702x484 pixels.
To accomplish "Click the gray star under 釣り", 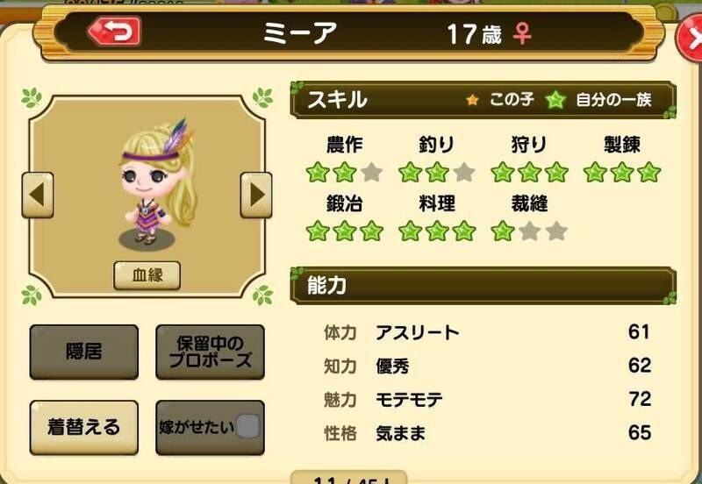I will click(x=464, y=172).
